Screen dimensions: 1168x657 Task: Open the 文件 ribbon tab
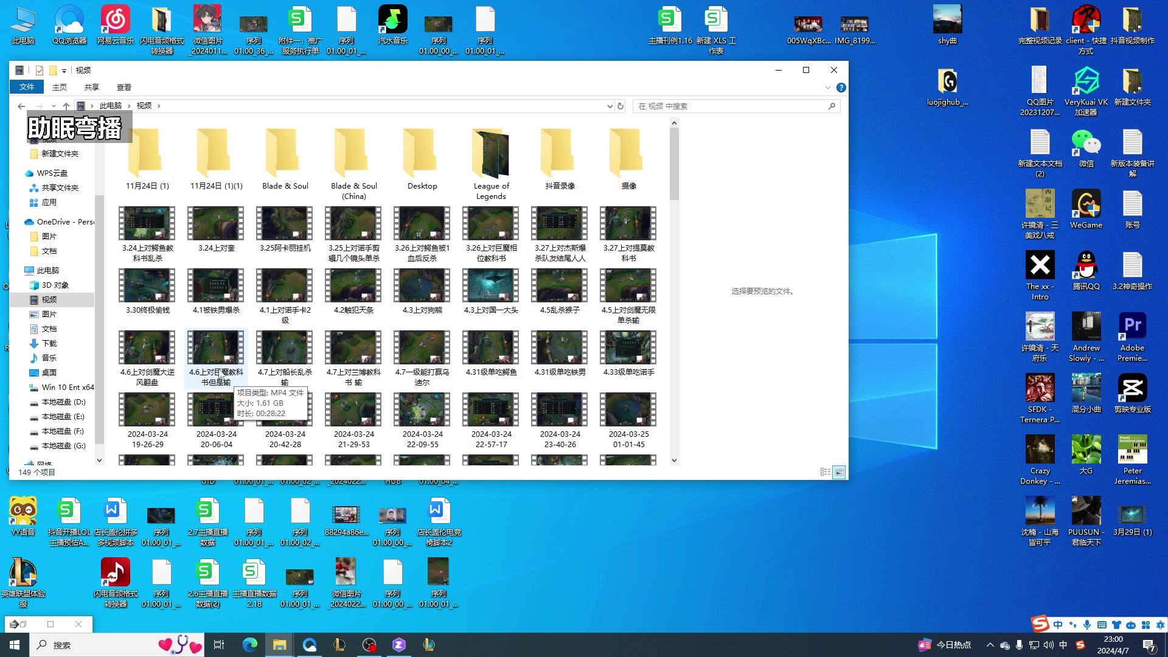pos(27,87)
